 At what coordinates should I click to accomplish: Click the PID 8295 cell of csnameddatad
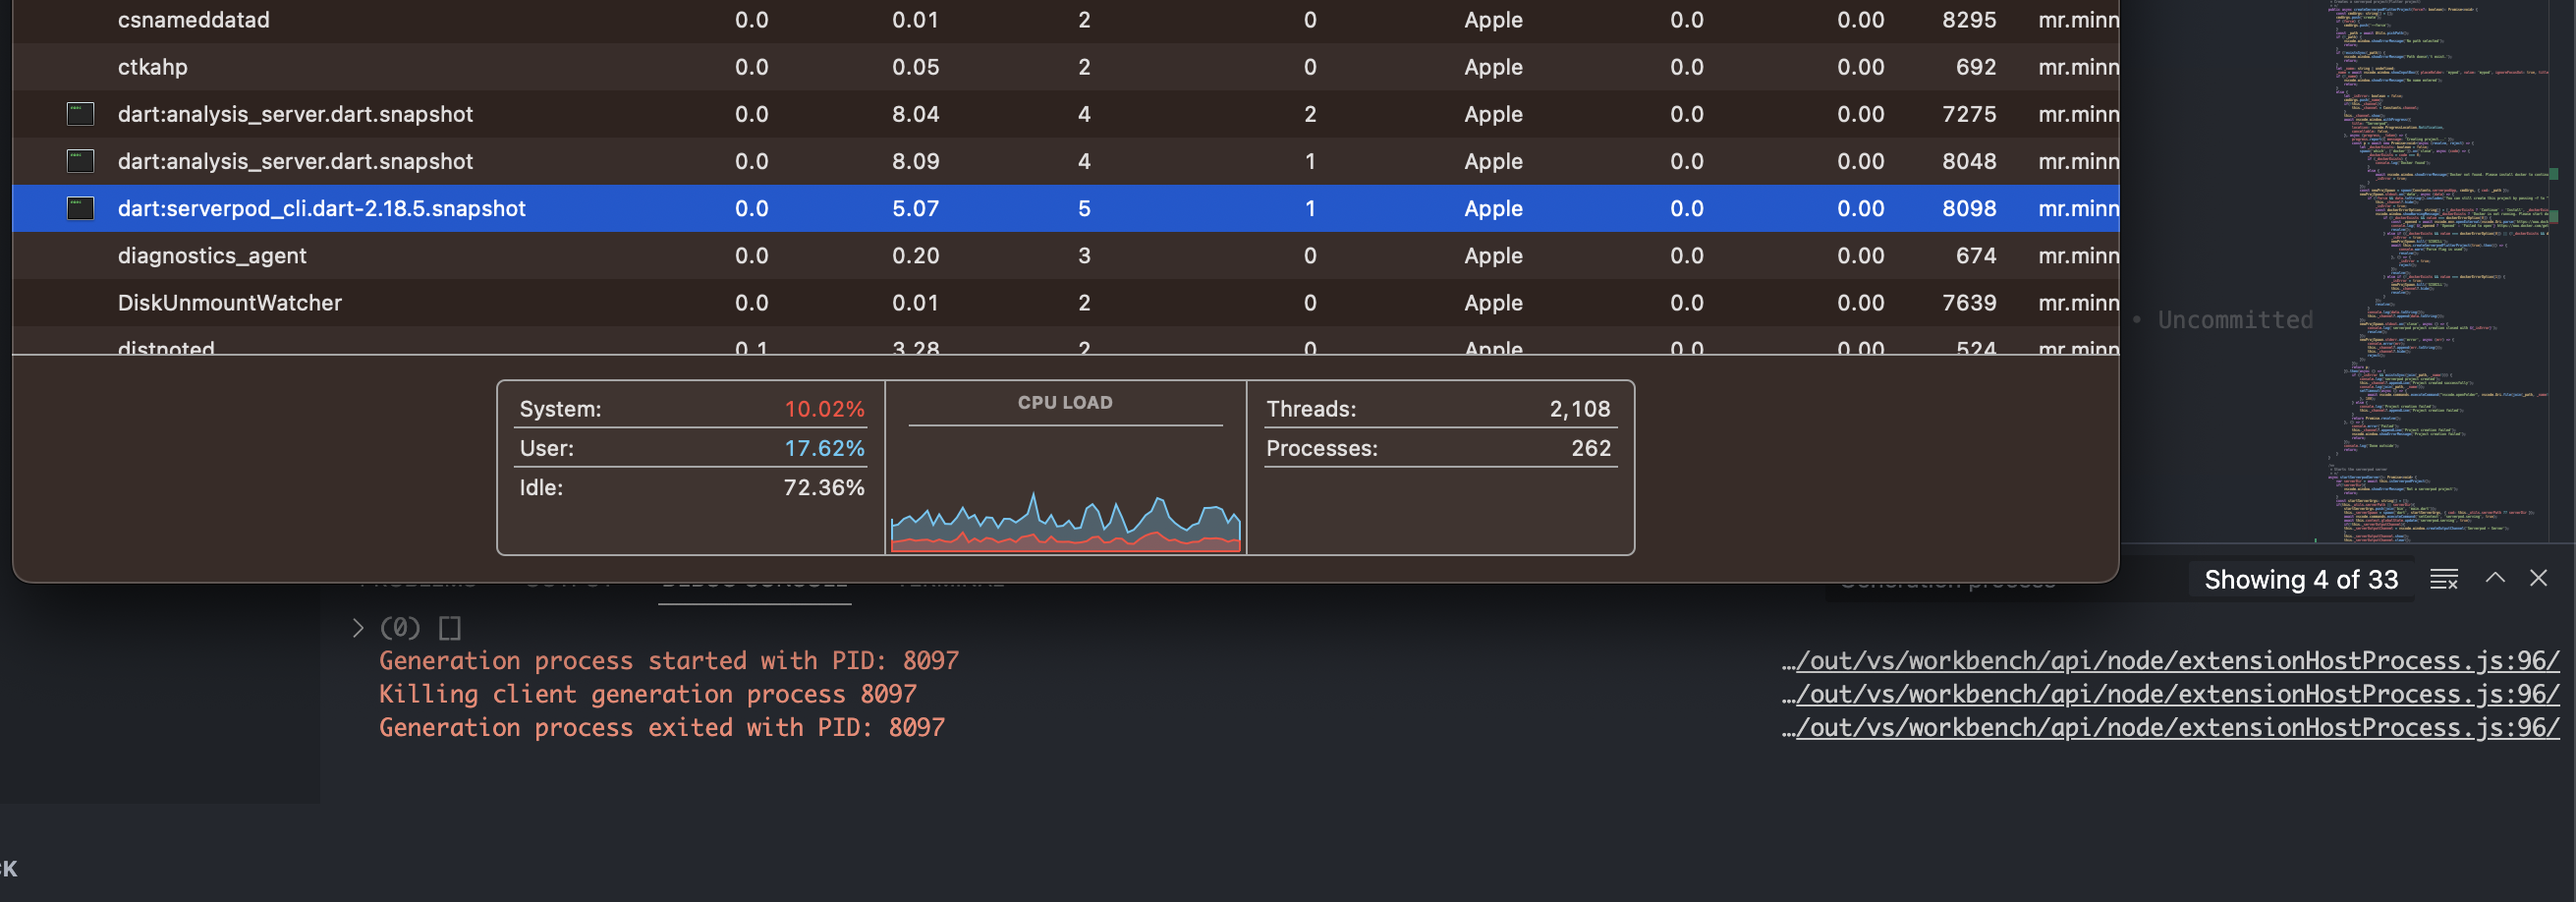pyautogui.click(x=1969, y=20)
